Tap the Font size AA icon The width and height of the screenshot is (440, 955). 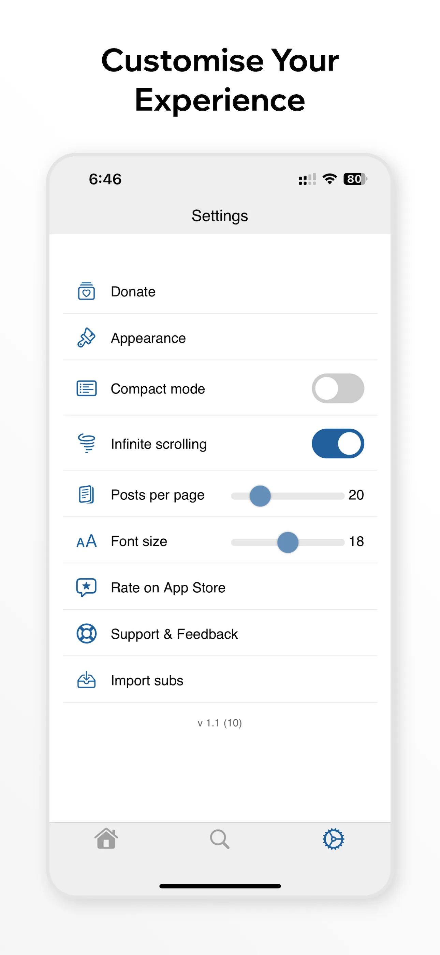[86, 541]
